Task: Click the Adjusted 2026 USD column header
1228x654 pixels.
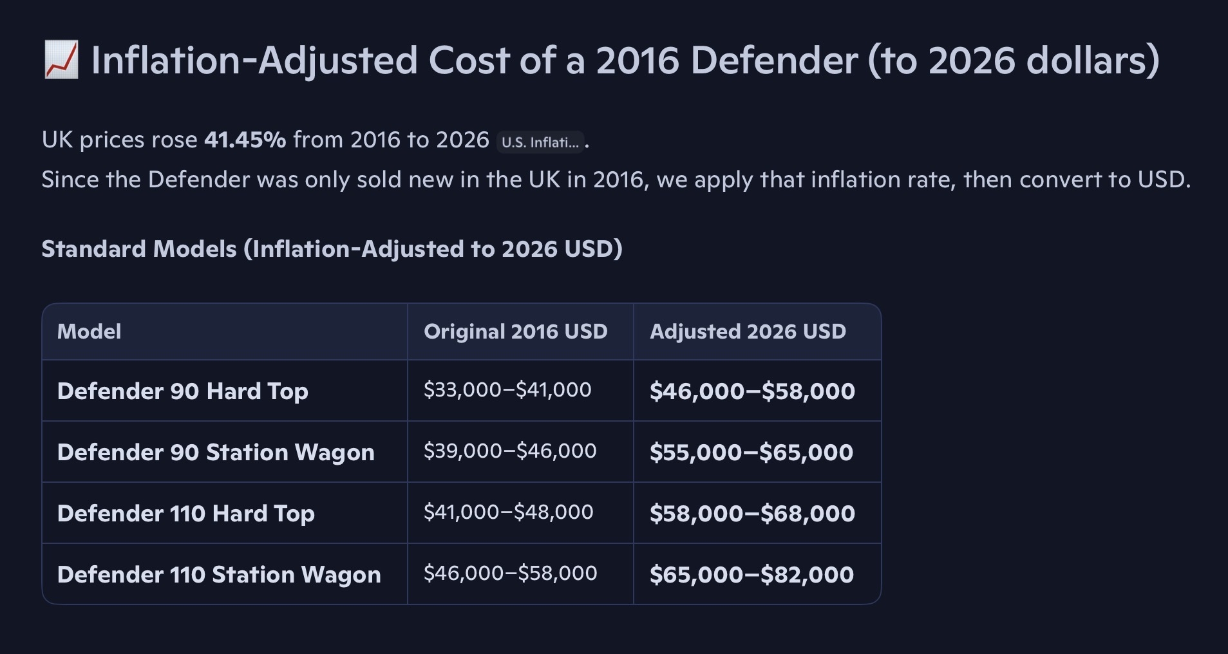Action: point(748,332)
